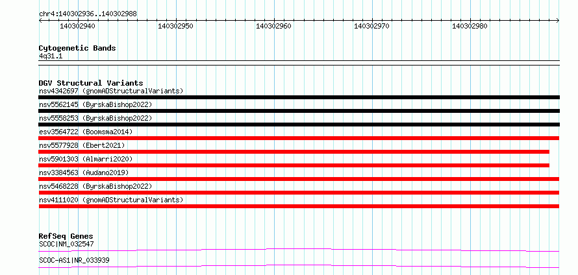The height and width of the screenshot is (275, 578).
Task: Select the red bar under nsv5577928
Action: coord(294,152)
